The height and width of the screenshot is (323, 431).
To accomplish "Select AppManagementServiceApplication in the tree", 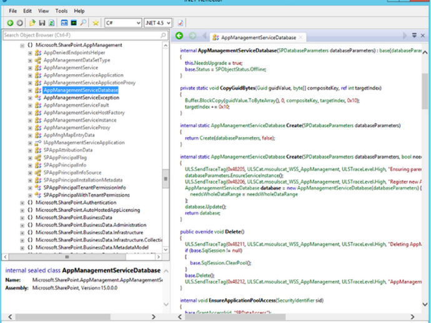I will [x=83, y=75].
